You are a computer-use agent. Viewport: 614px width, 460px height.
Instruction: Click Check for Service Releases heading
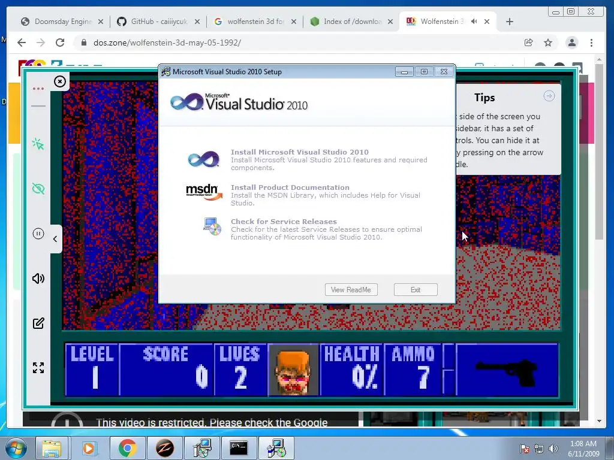pyautogui.click(x=284, y=222)
